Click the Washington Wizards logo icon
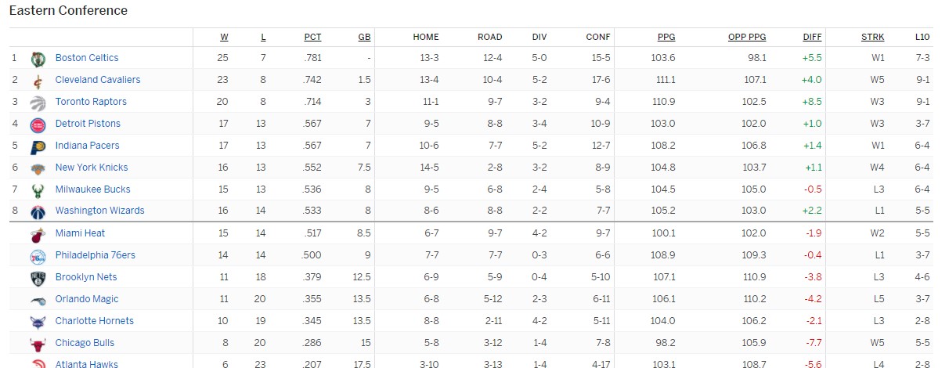Viewport: 949px width, 368px height. [38, 211]
